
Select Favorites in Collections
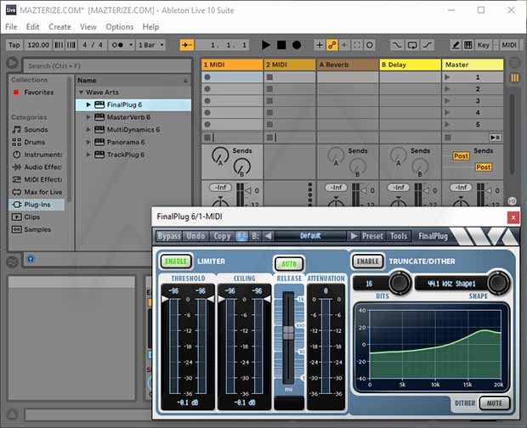click(38, 92)
